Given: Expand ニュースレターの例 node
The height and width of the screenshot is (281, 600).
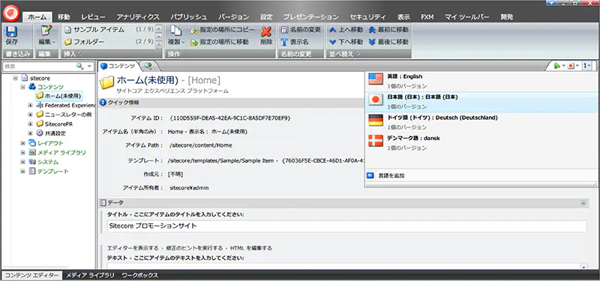Looking at the screenshot, I should (30, 115).
